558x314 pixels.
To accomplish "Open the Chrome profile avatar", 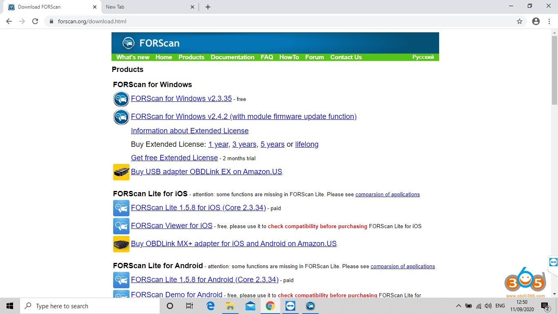I will [x=536, y=21].
